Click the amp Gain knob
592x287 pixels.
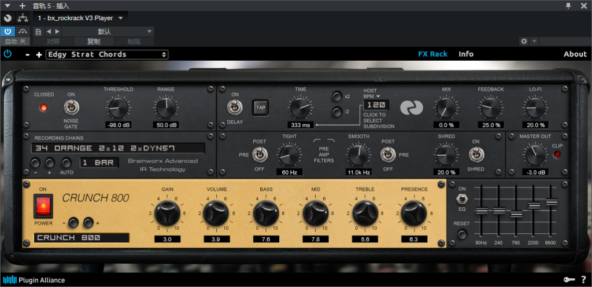point(167,214)
